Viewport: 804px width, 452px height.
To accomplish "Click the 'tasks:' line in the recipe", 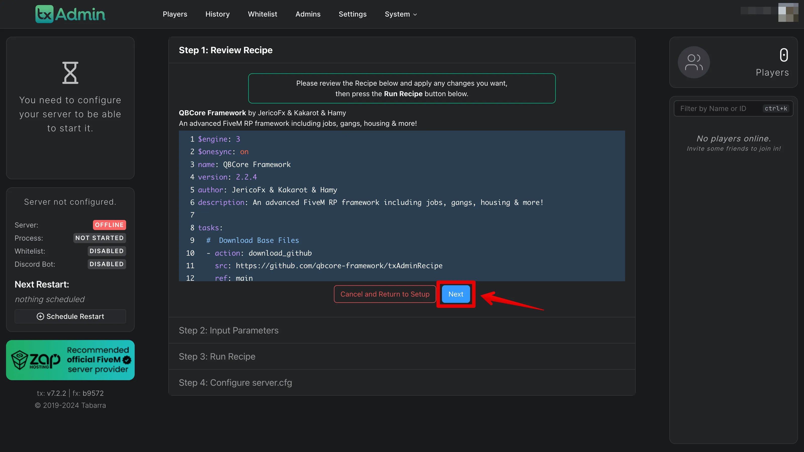I will [x=210, y=228].
